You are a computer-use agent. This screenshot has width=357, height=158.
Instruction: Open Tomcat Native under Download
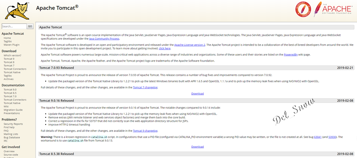(12, 72)
